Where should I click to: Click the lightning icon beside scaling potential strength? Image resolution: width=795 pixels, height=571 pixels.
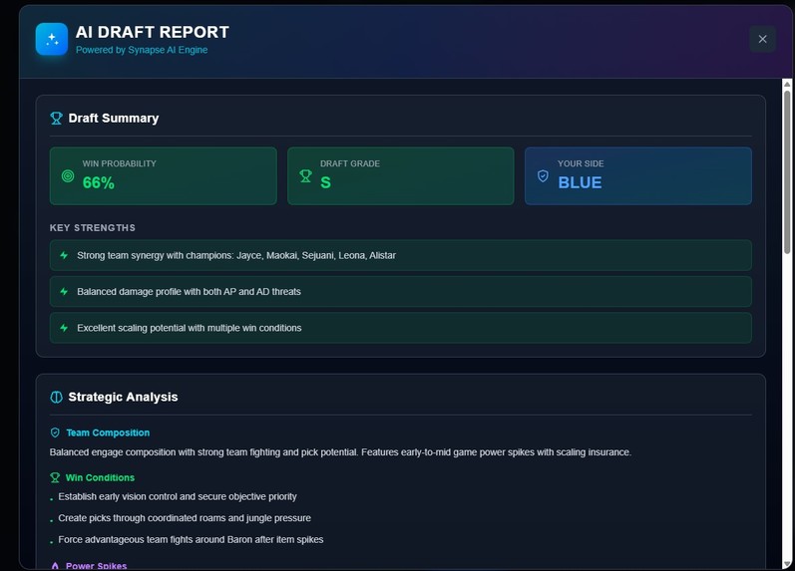coord(64,328)
